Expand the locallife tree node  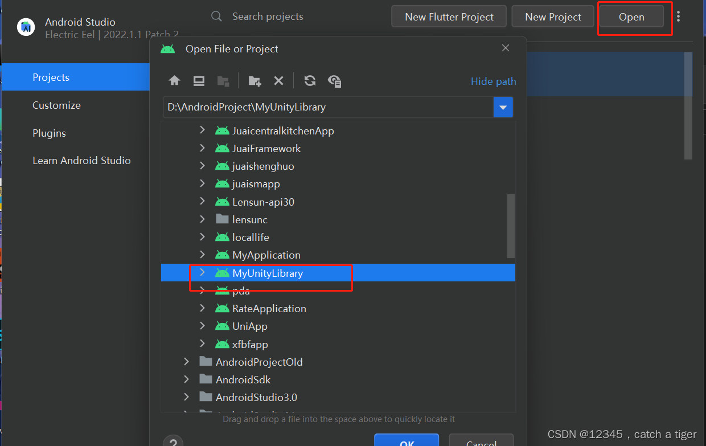202,237
